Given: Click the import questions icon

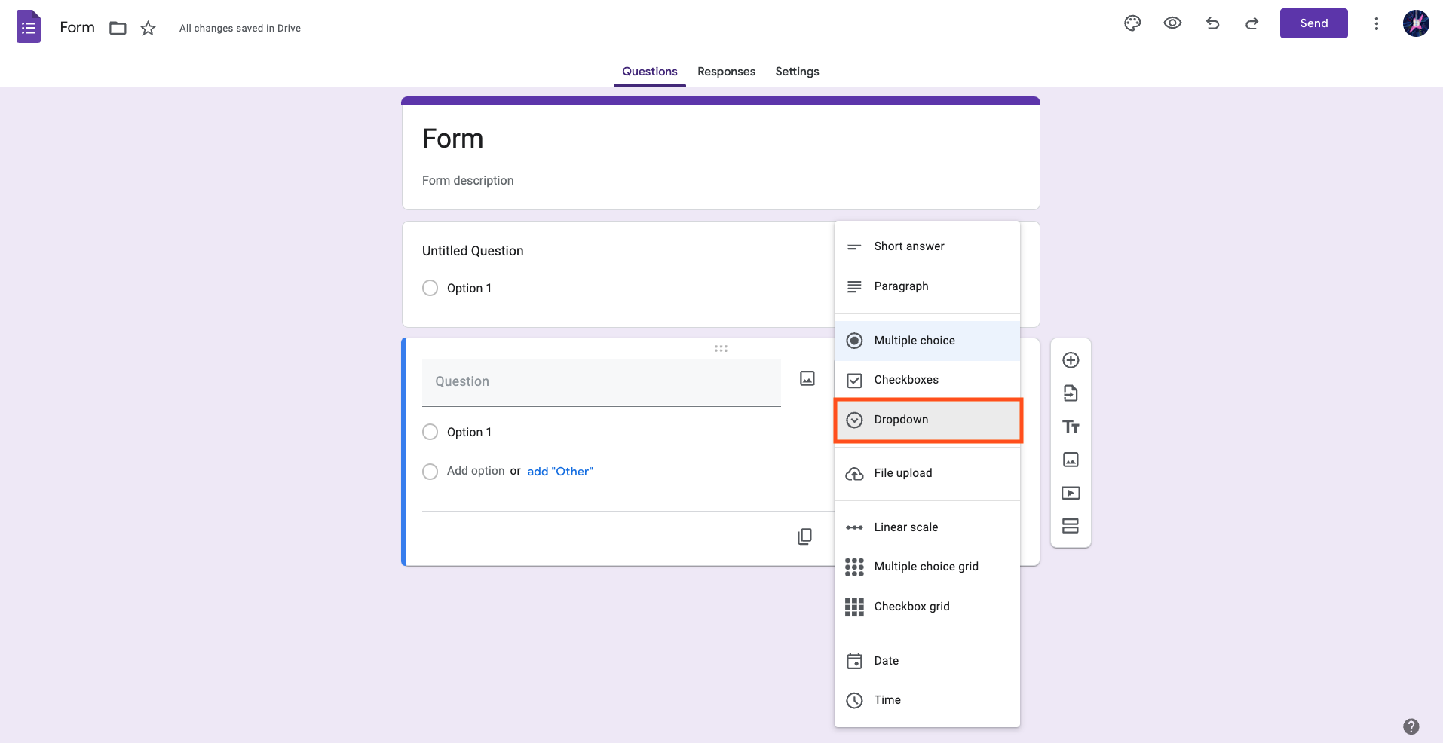Looking at the screenshot, I should click(x=1071, y=393).
